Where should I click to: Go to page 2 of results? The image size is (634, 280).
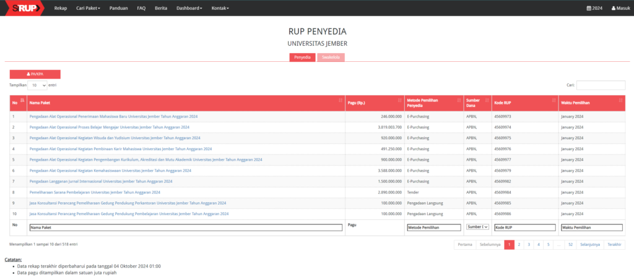click(x=519, y=245)
